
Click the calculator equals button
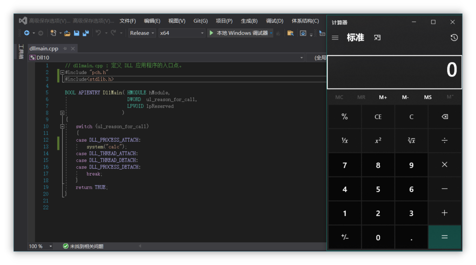point(445,237)
